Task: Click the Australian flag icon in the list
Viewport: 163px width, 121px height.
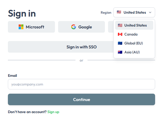Action: [120, 52]
